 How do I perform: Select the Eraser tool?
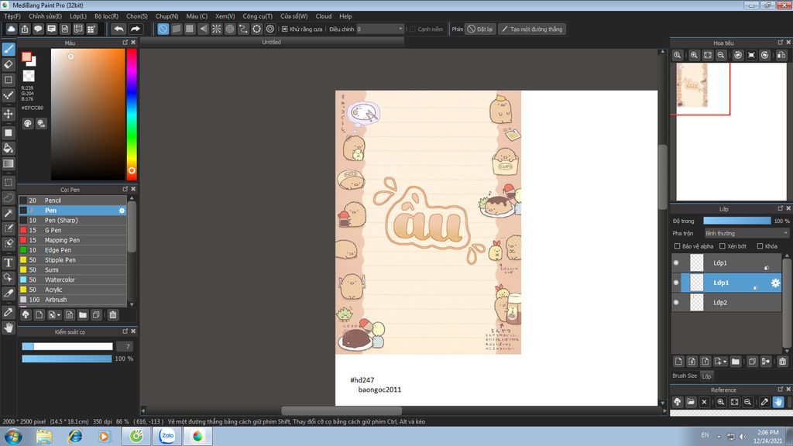9,64
